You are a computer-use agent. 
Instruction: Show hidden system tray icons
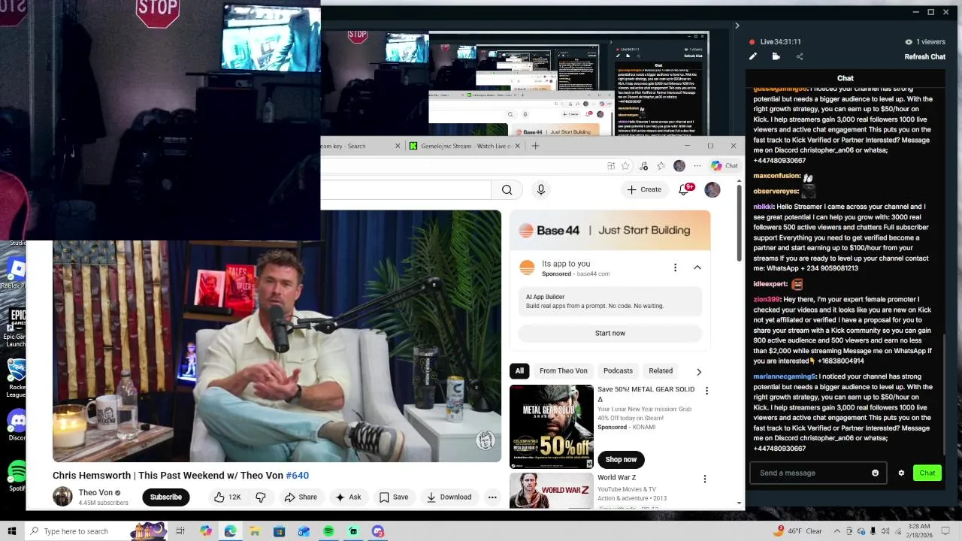pyautogui.click(x=837, y=531)
